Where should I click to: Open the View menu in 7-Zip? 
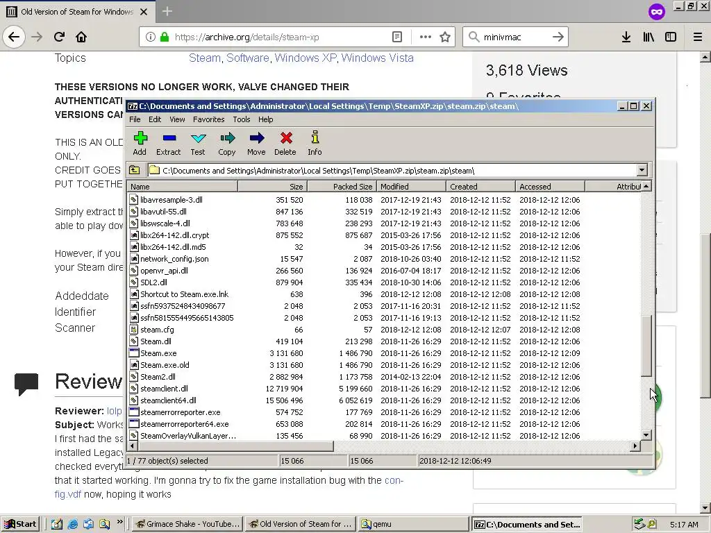tap(177, 119)
